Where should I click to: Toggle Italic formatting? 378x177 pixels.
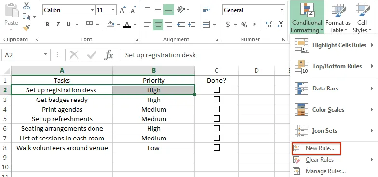[58, 25]
